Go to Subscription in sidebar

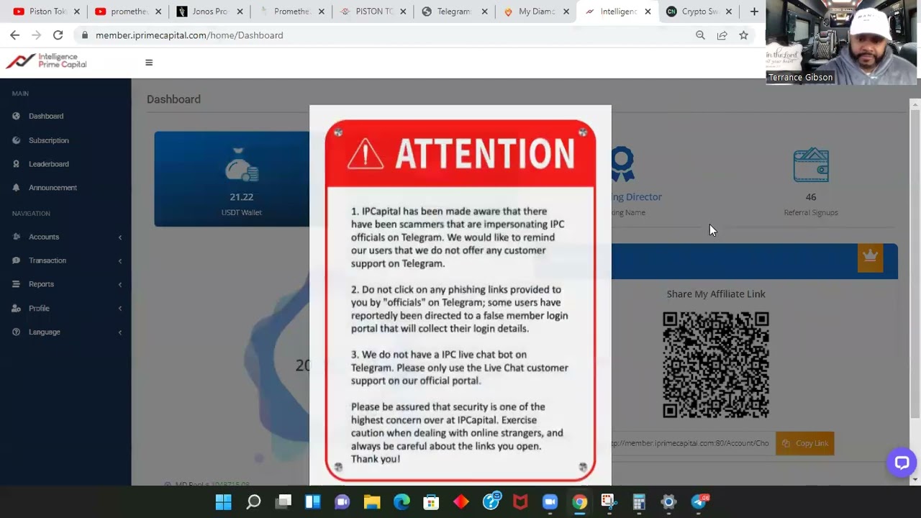49,140
